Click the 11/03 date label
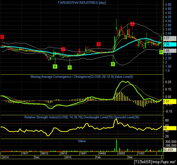Screen dimensions: 177x165 (x=141, y=154)
